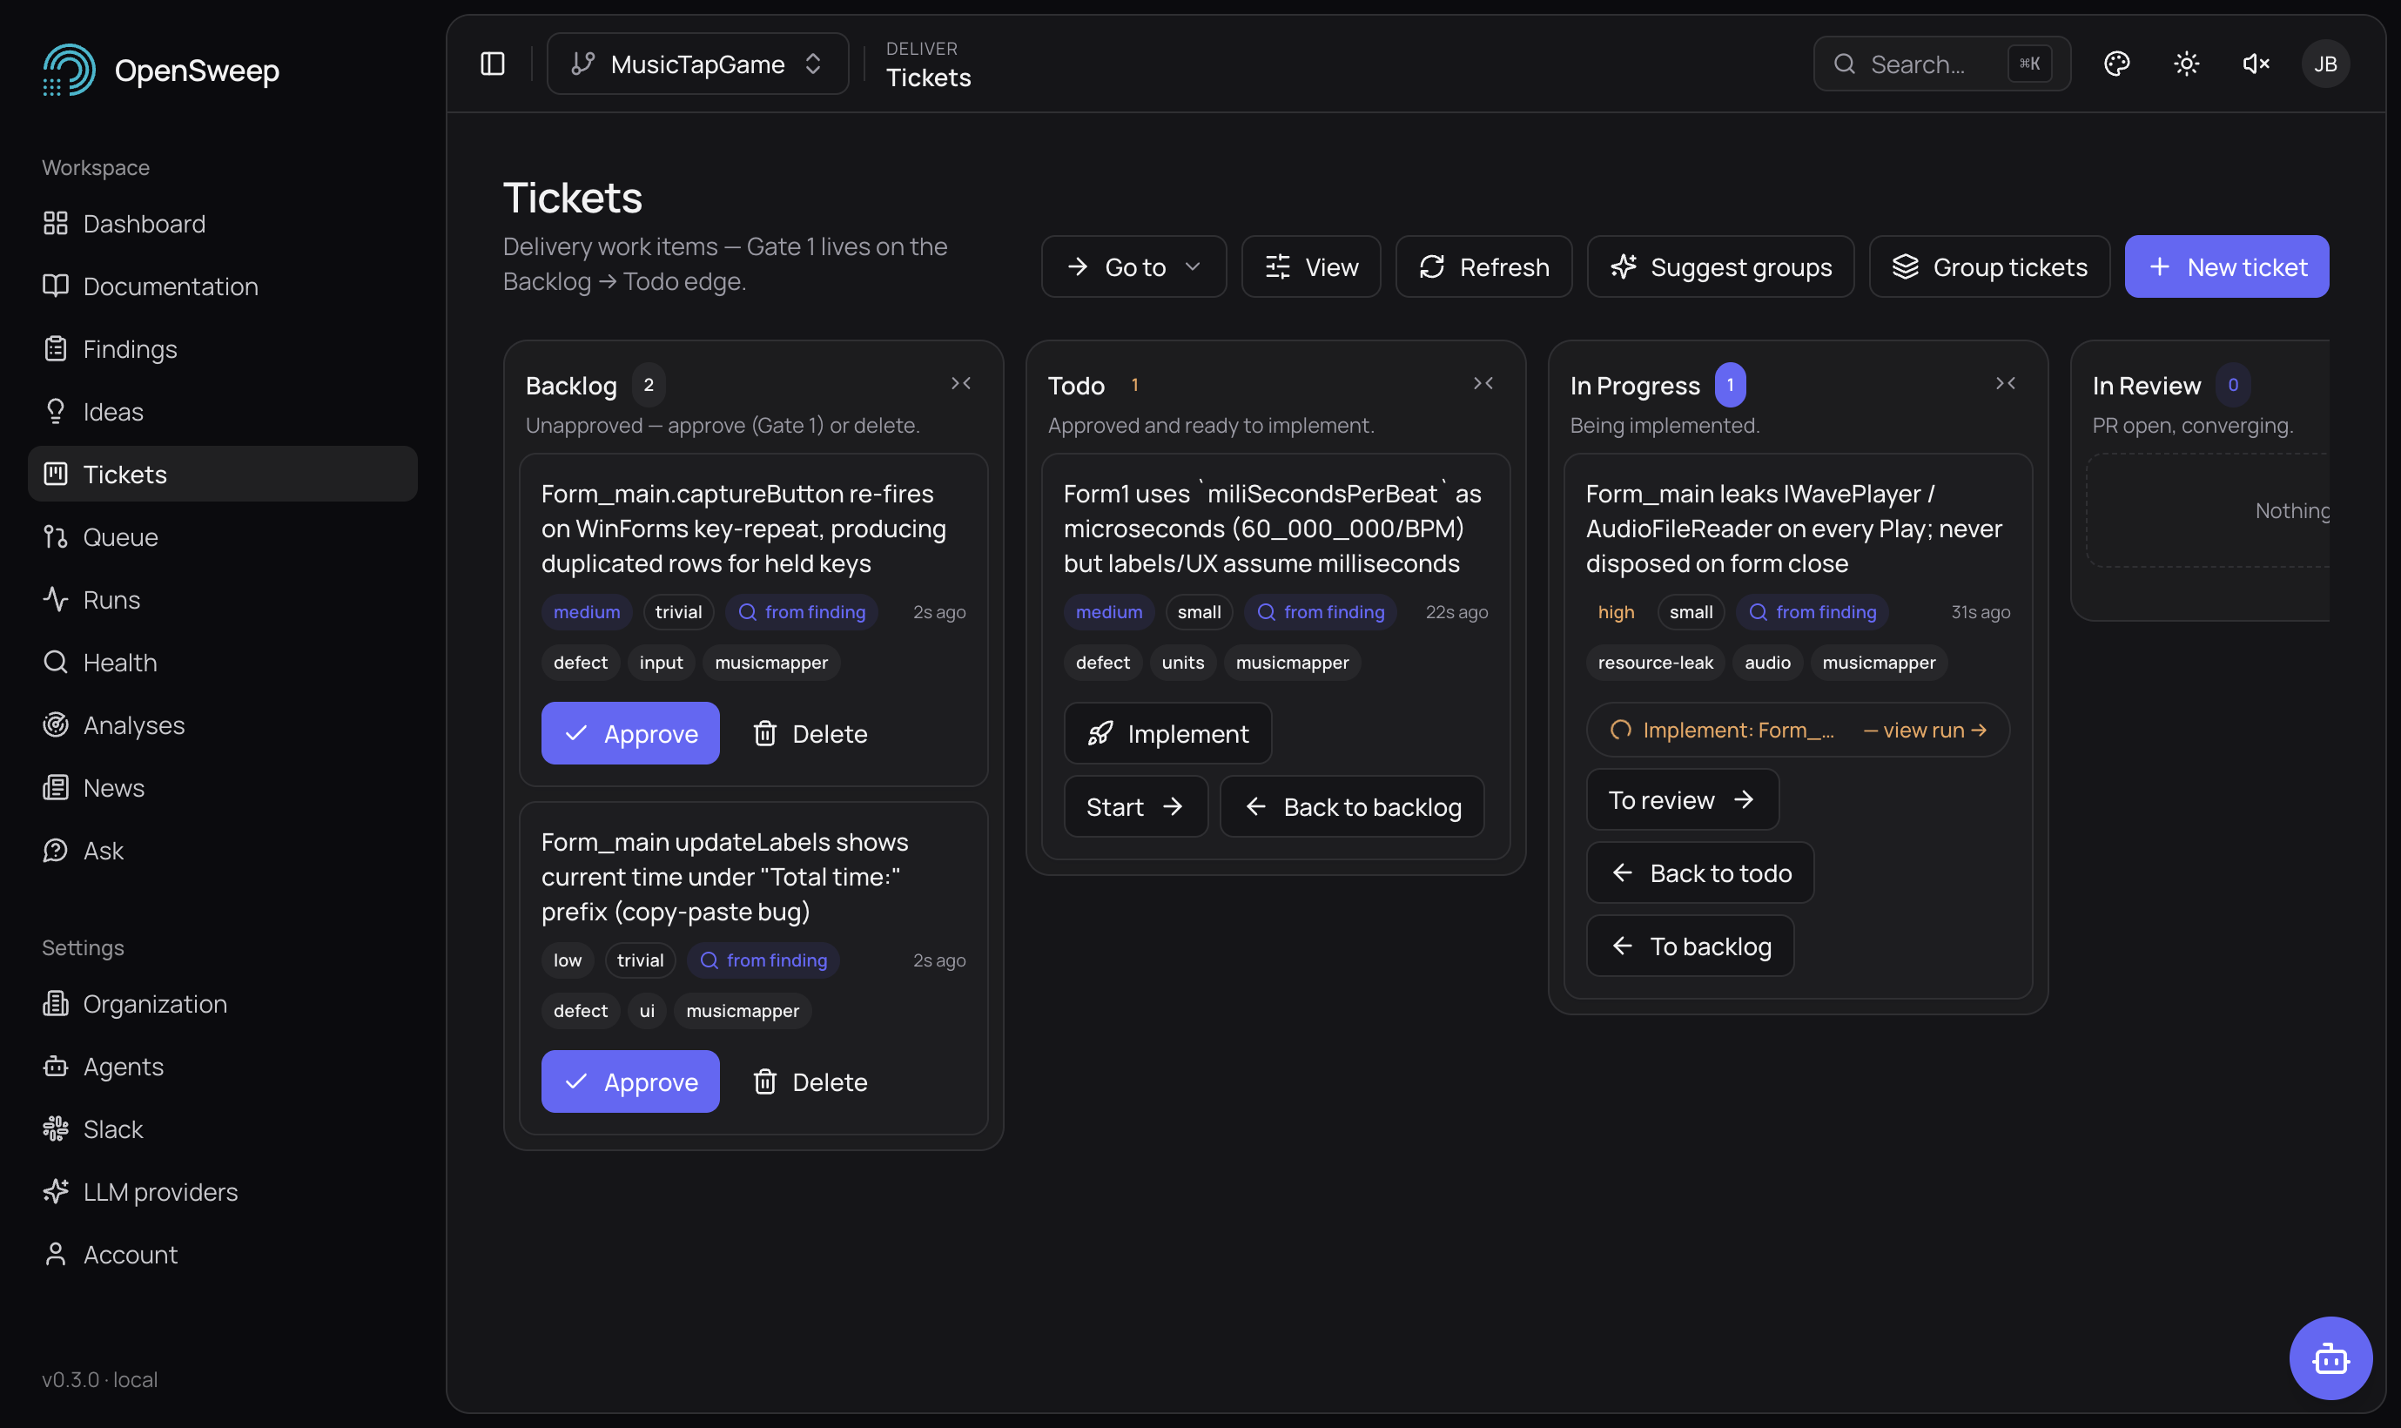Send leak ticket Back to todo
Viewport: 2401px width, 1428px height.
click(x=1699, y=872)
